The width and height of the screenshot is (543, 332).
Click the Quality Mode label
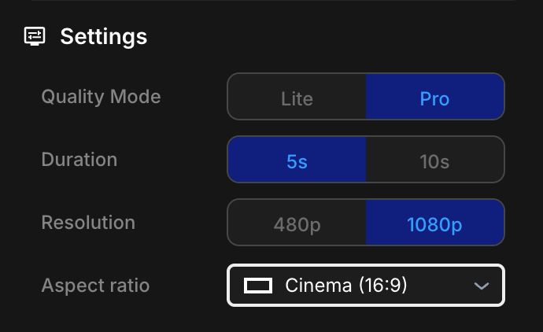(x=101, y=97)
